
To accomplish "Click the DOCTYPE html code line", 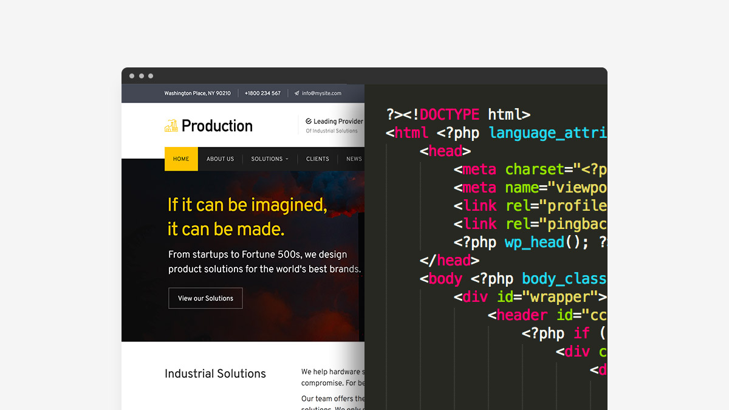I will click(x=459, y=114).
